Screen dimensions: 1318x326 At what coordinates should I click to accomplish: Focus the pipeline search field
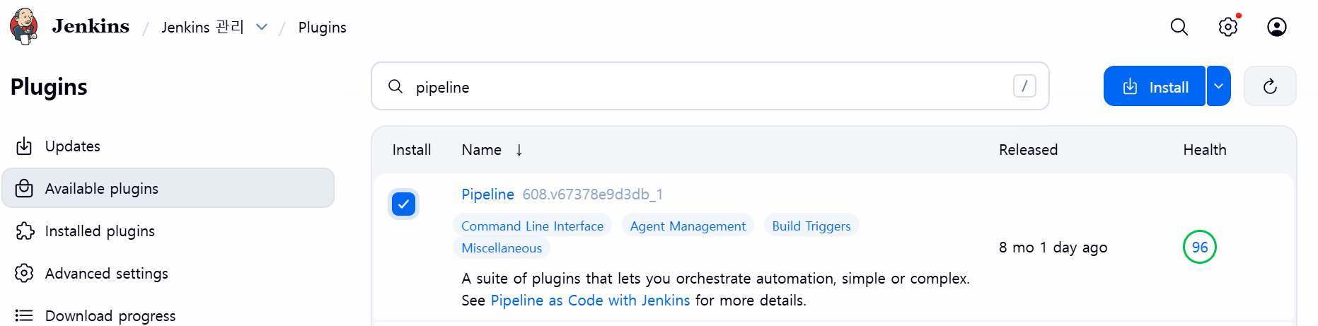point(710,86)
